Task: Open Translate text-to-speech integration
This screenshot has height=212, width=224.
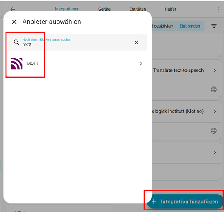Action: [178, 70]
